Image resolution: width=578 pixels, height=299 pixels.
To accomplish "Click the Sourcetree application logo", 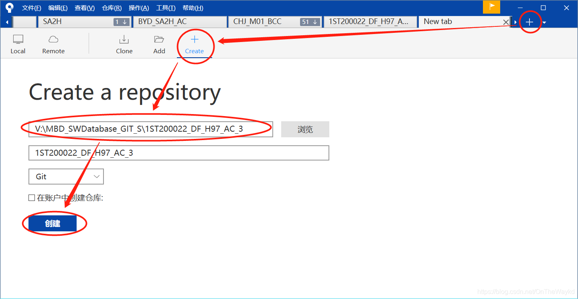I will click(x=9, y=8).
